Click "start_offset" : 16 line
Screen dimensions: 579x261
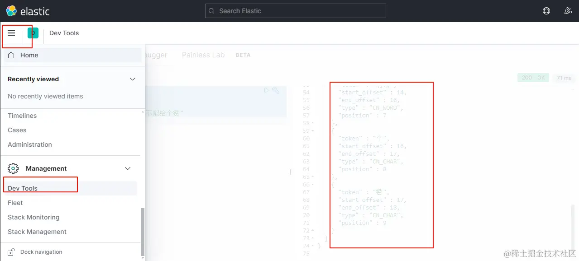[x=373, y=146]
